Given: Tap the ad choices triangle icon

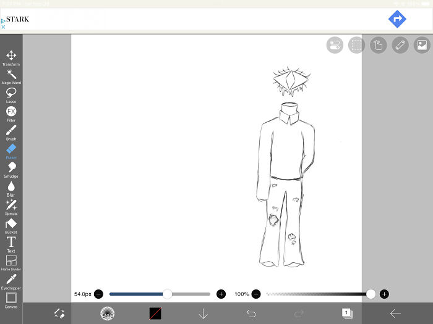Looking at the screenshot, I should point(3,21).
